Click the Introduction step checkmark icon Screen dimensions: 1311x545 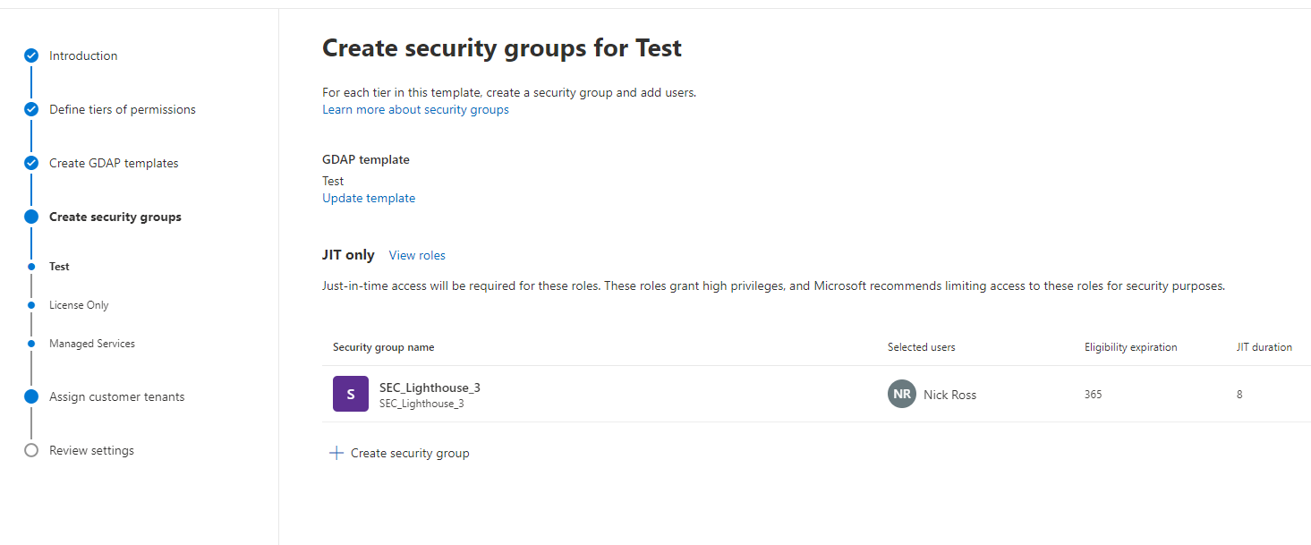point(31,55)
